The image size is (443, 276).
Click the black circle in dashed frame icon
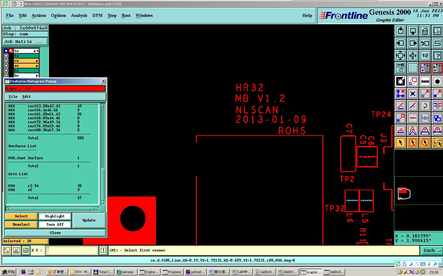pos(437,81)
